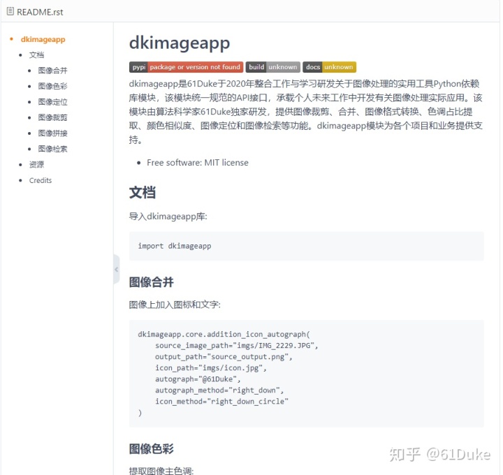Click the dkimageapp description paragraph

306,112
